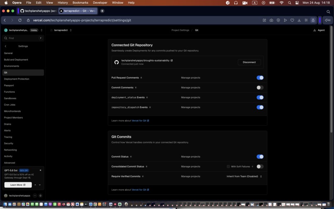Click info icon beside Consolidated Commit Status

click(147, 167)
